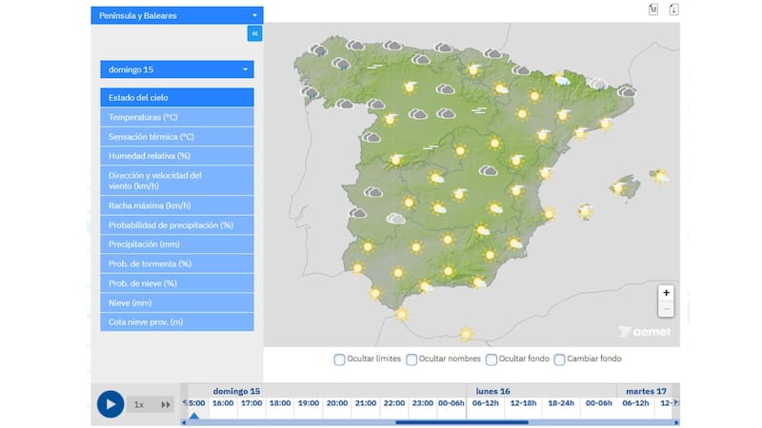The height and width of the screenshot is (428, 762).
Task: Jump to 19:00 on the timeline
Action: tap(309, 403)
